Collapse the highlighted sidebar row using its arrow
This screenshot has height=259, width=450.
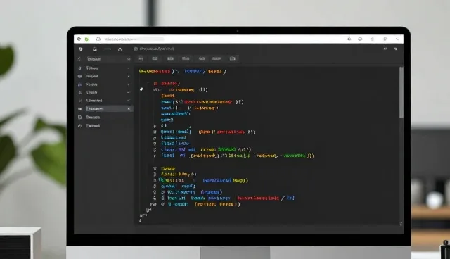pos(129,109)
